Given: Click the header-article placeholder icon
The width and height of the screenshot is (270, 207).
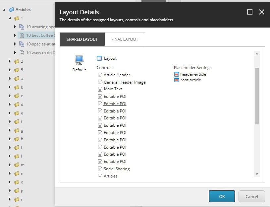Looking at the screenshot, I should (177, 74).
